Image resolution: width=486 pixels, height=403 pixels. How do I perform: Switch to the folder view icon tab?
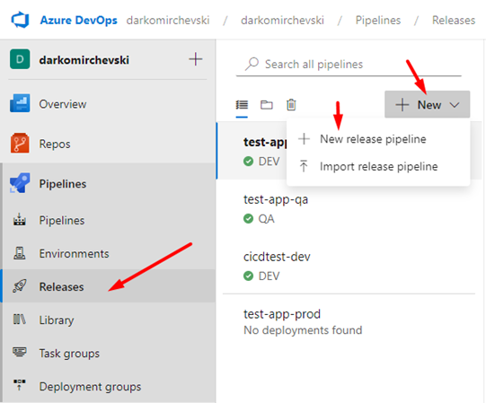coord(267,105)
